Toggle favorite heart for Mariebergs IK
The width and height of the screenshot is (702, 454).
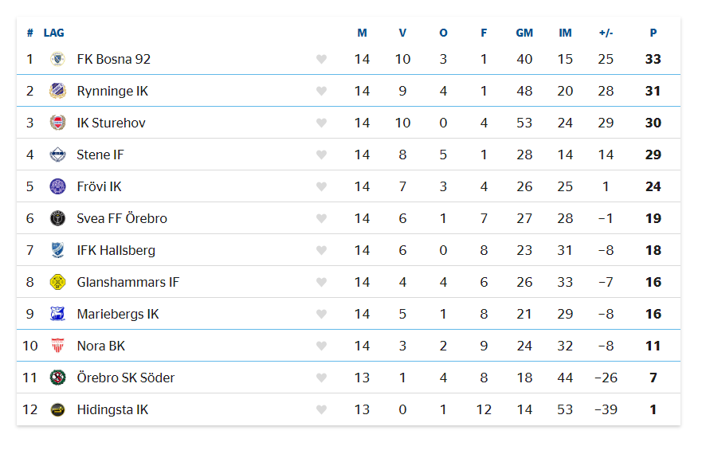321,314
